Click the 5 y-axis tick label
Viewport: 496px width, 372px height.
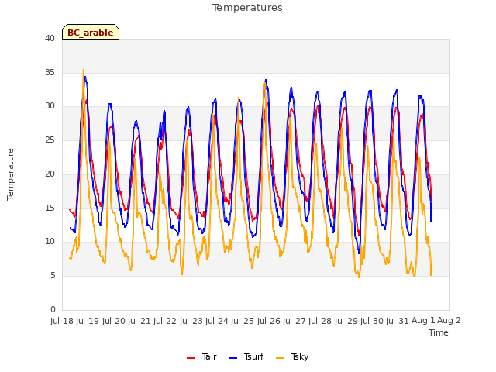pyautogui.click(x=53, y=276)
